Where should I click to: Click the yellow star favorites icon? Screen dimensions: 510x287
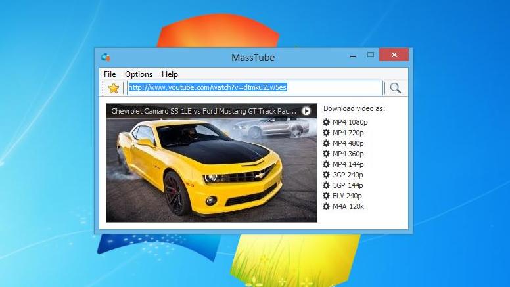click(114, 88)
